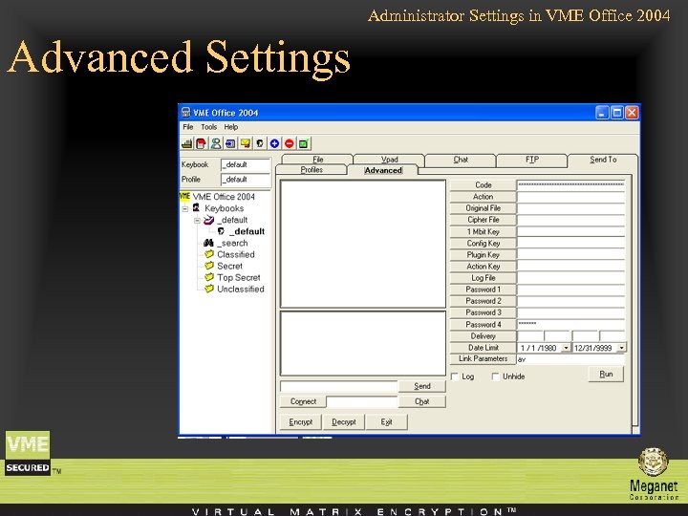The width and height of the screenshot is (688, 516).
Task: Click the Log File label button
Action: [484, 278]
